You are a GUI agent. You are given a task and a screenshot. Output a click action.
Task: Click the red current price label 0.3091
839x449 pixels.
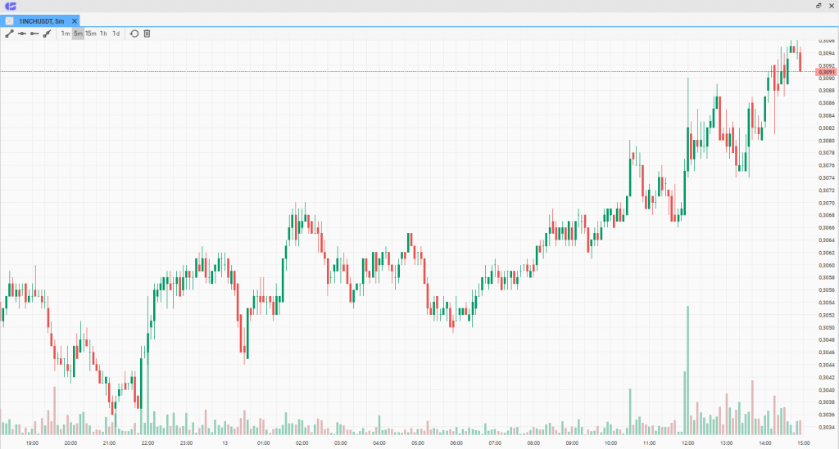pos(826,72)
